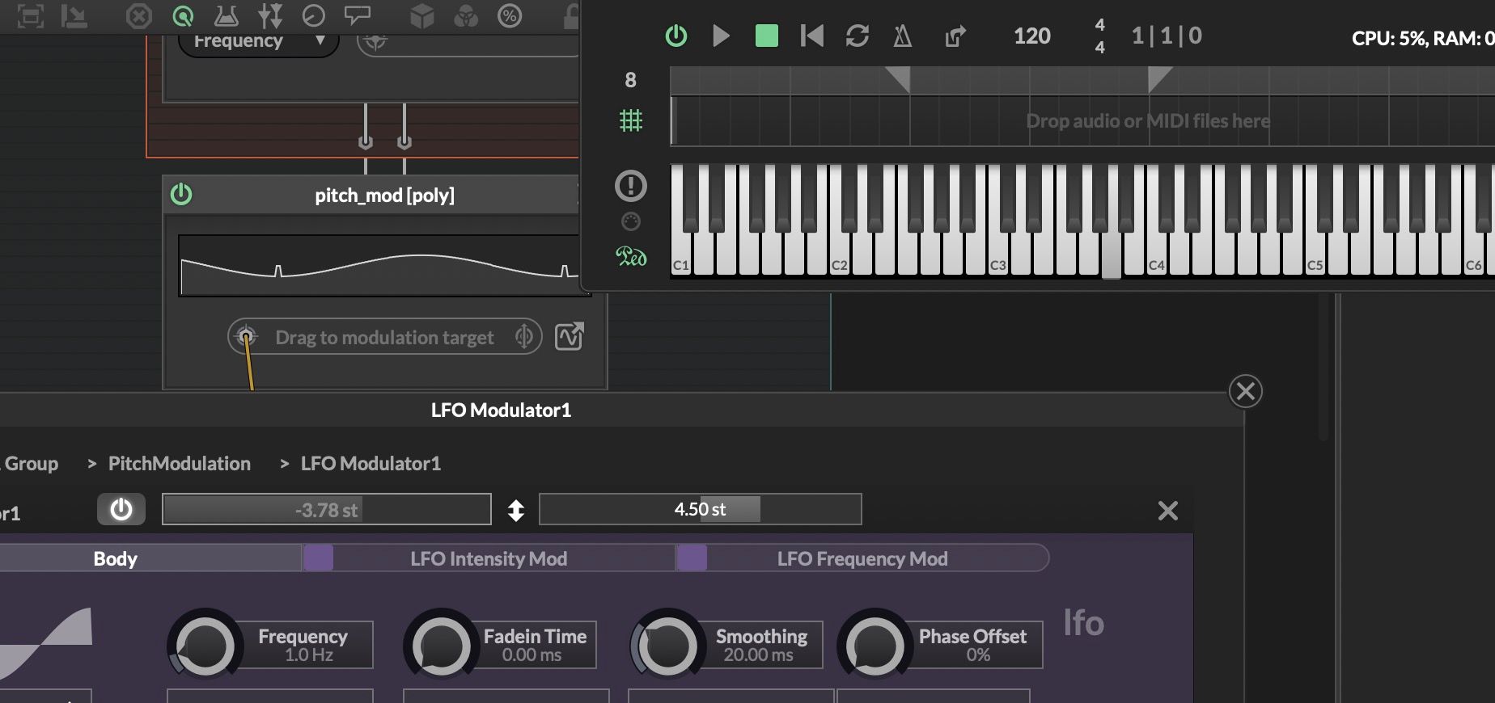Click the X remove modulator button
The width and height of the screenshot is (1495, 703).
click(x=1167, y=511)
